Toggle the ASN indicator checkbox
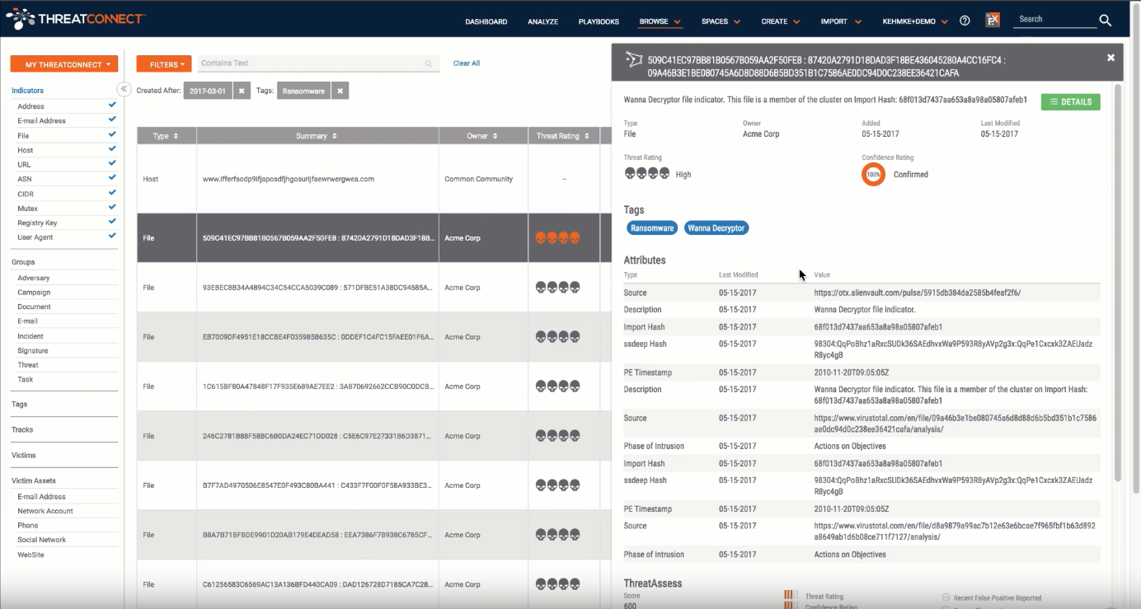 [112, 178]
